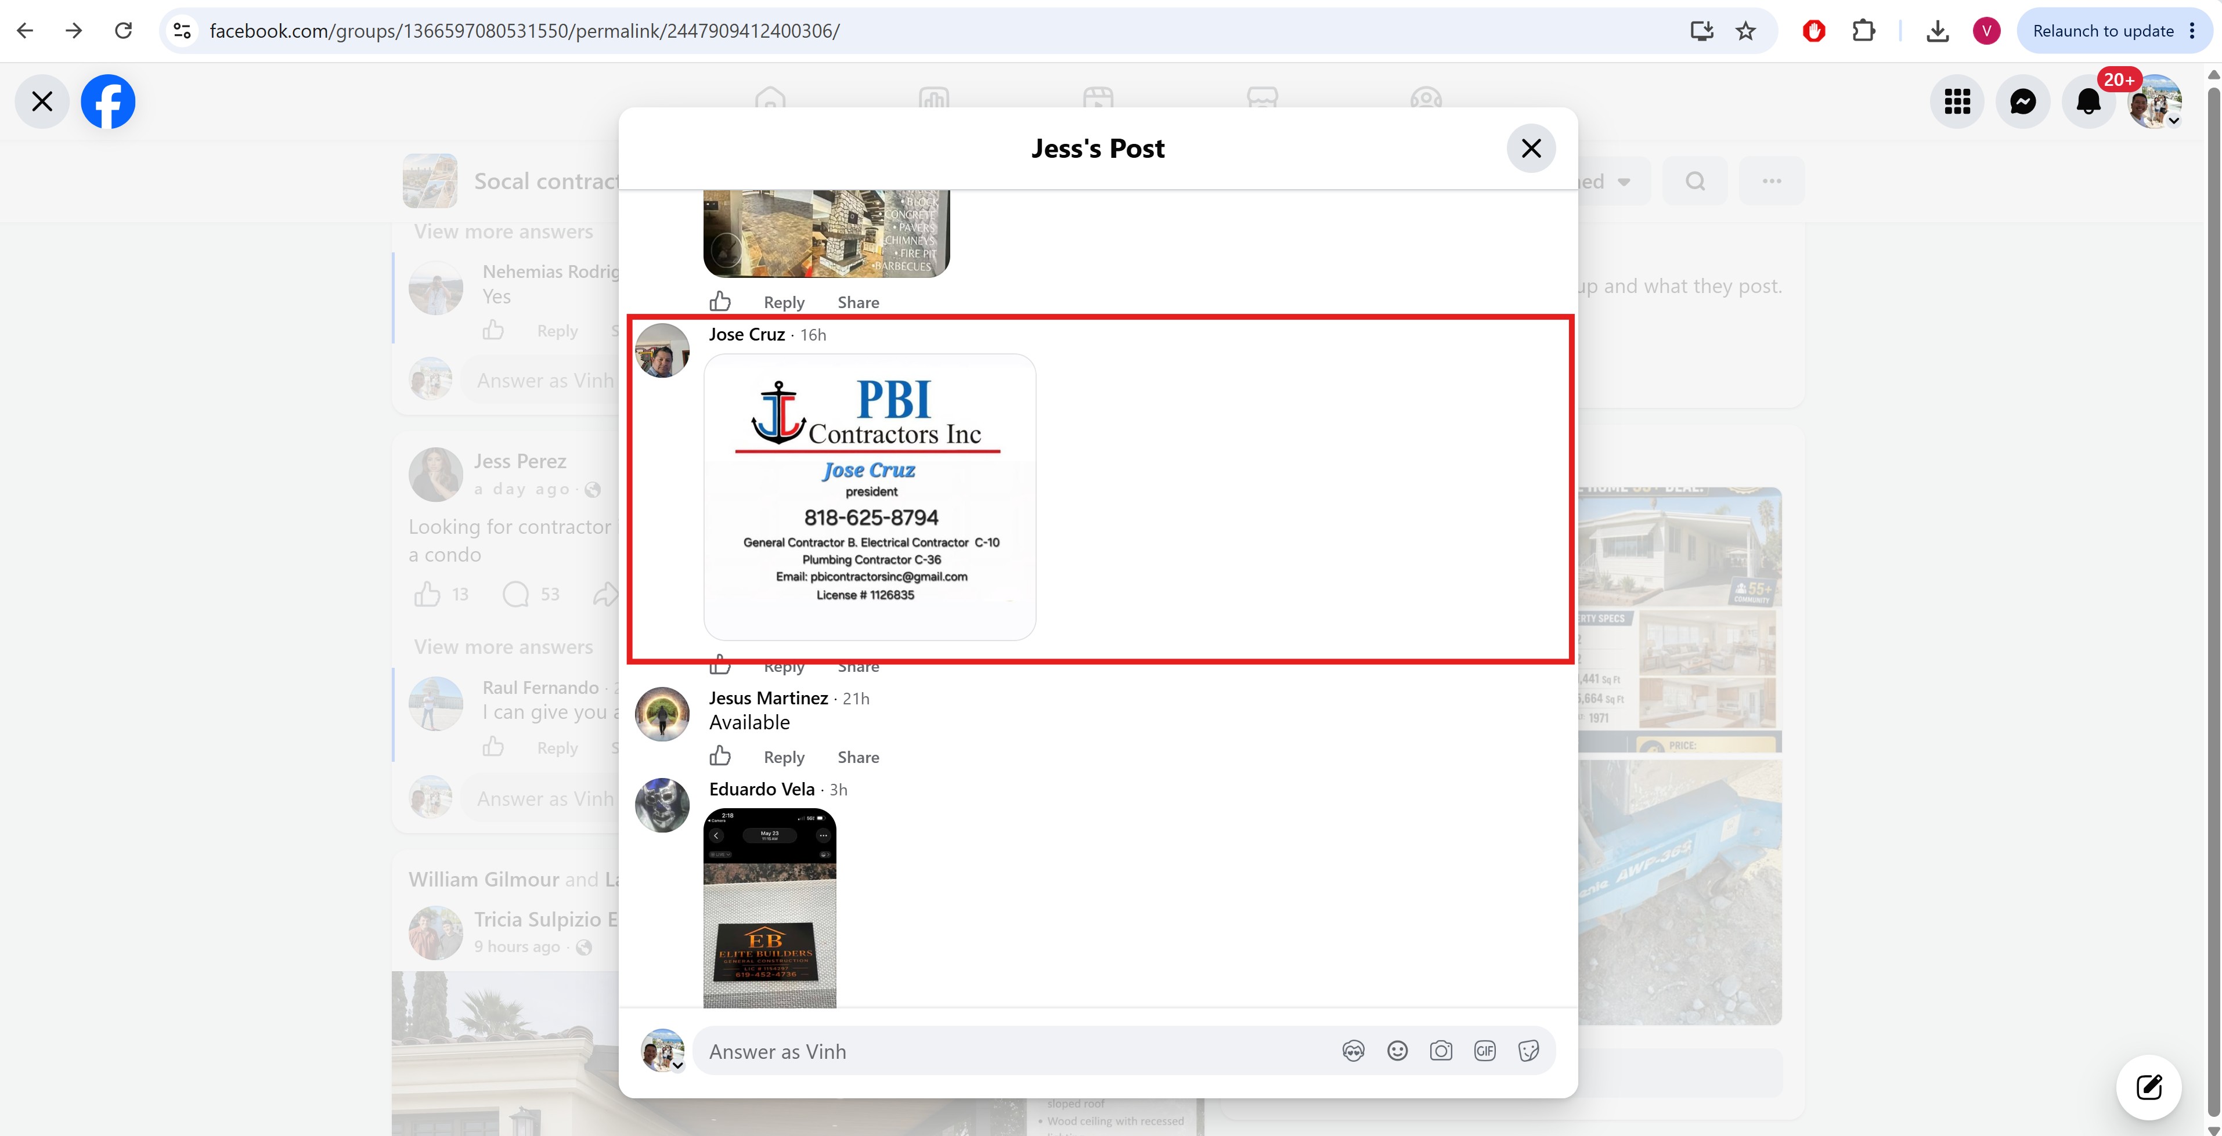
Task: Share the masonry image comment above Jose Cruz
Action: [x=858, y=302]
